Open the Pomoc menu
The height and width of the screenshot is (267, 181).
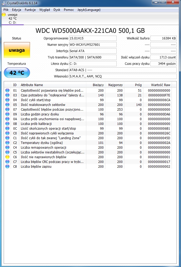[69, 10]
